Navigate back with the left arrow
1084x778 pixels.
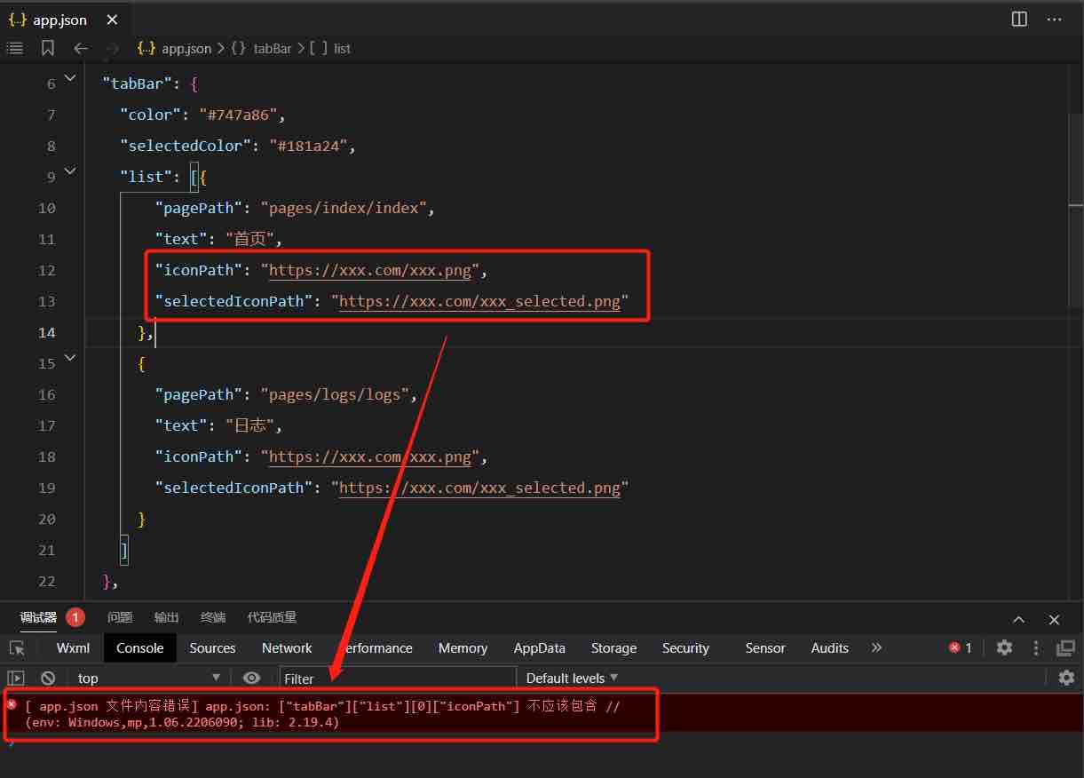click(x=81, y=48)
